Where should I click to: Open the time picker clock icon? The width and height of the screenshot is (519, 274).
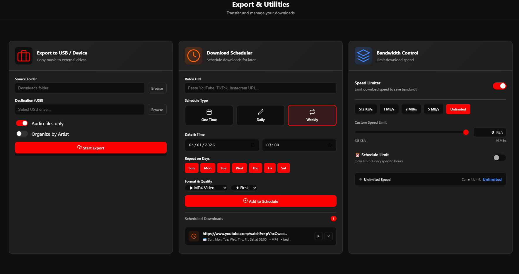click(330, 145)
